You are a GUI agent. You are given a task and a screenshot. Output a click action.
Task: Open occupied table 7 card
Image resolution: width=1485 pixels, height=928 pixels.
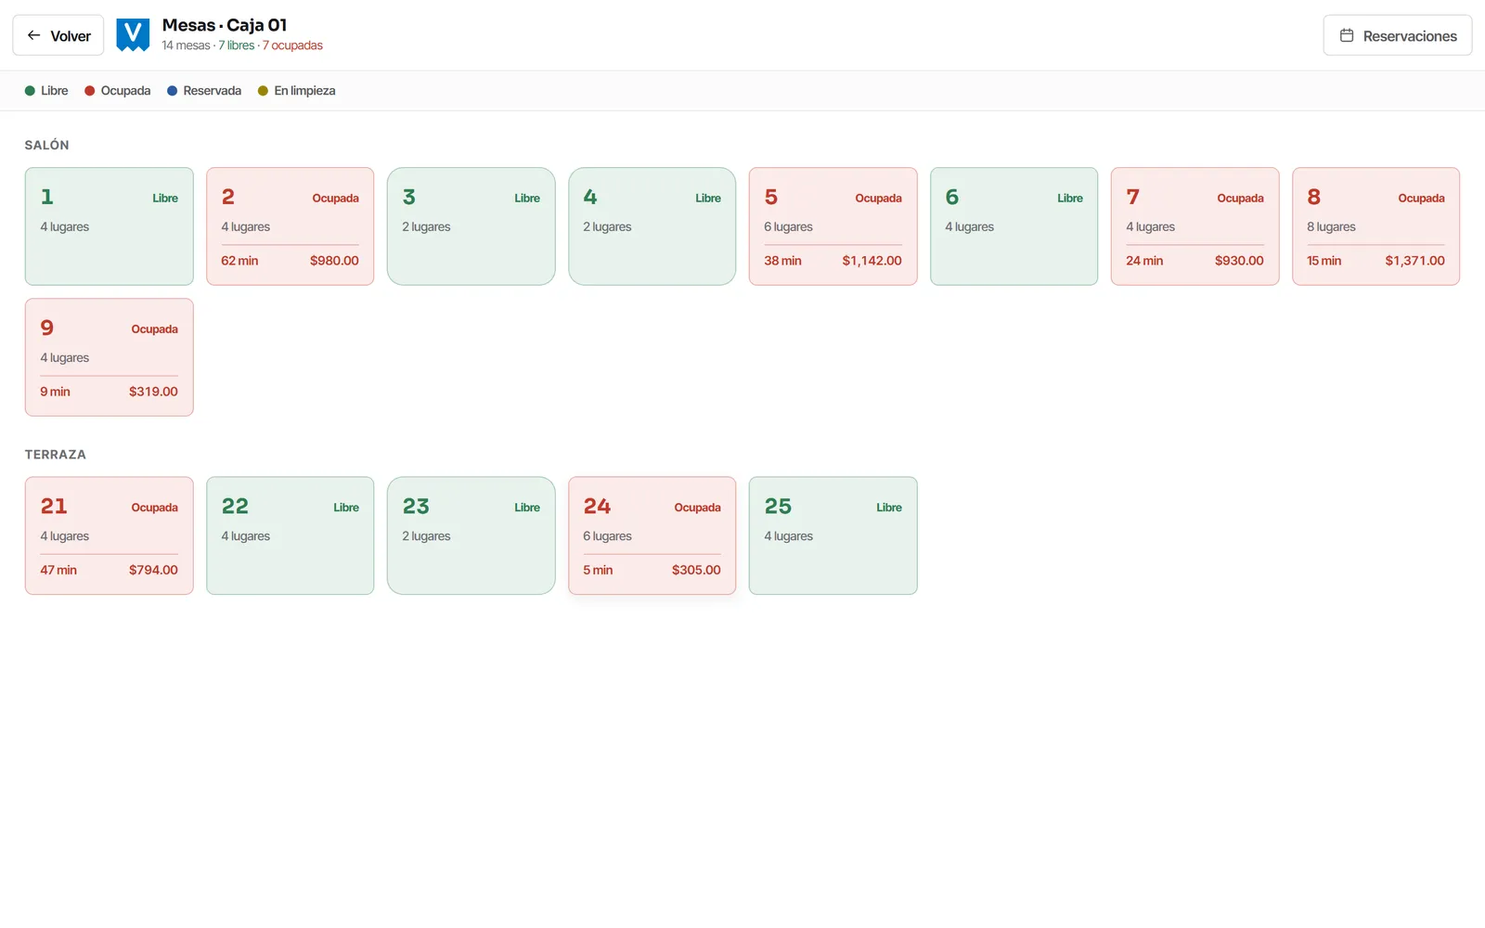[x=1195, y=226]
